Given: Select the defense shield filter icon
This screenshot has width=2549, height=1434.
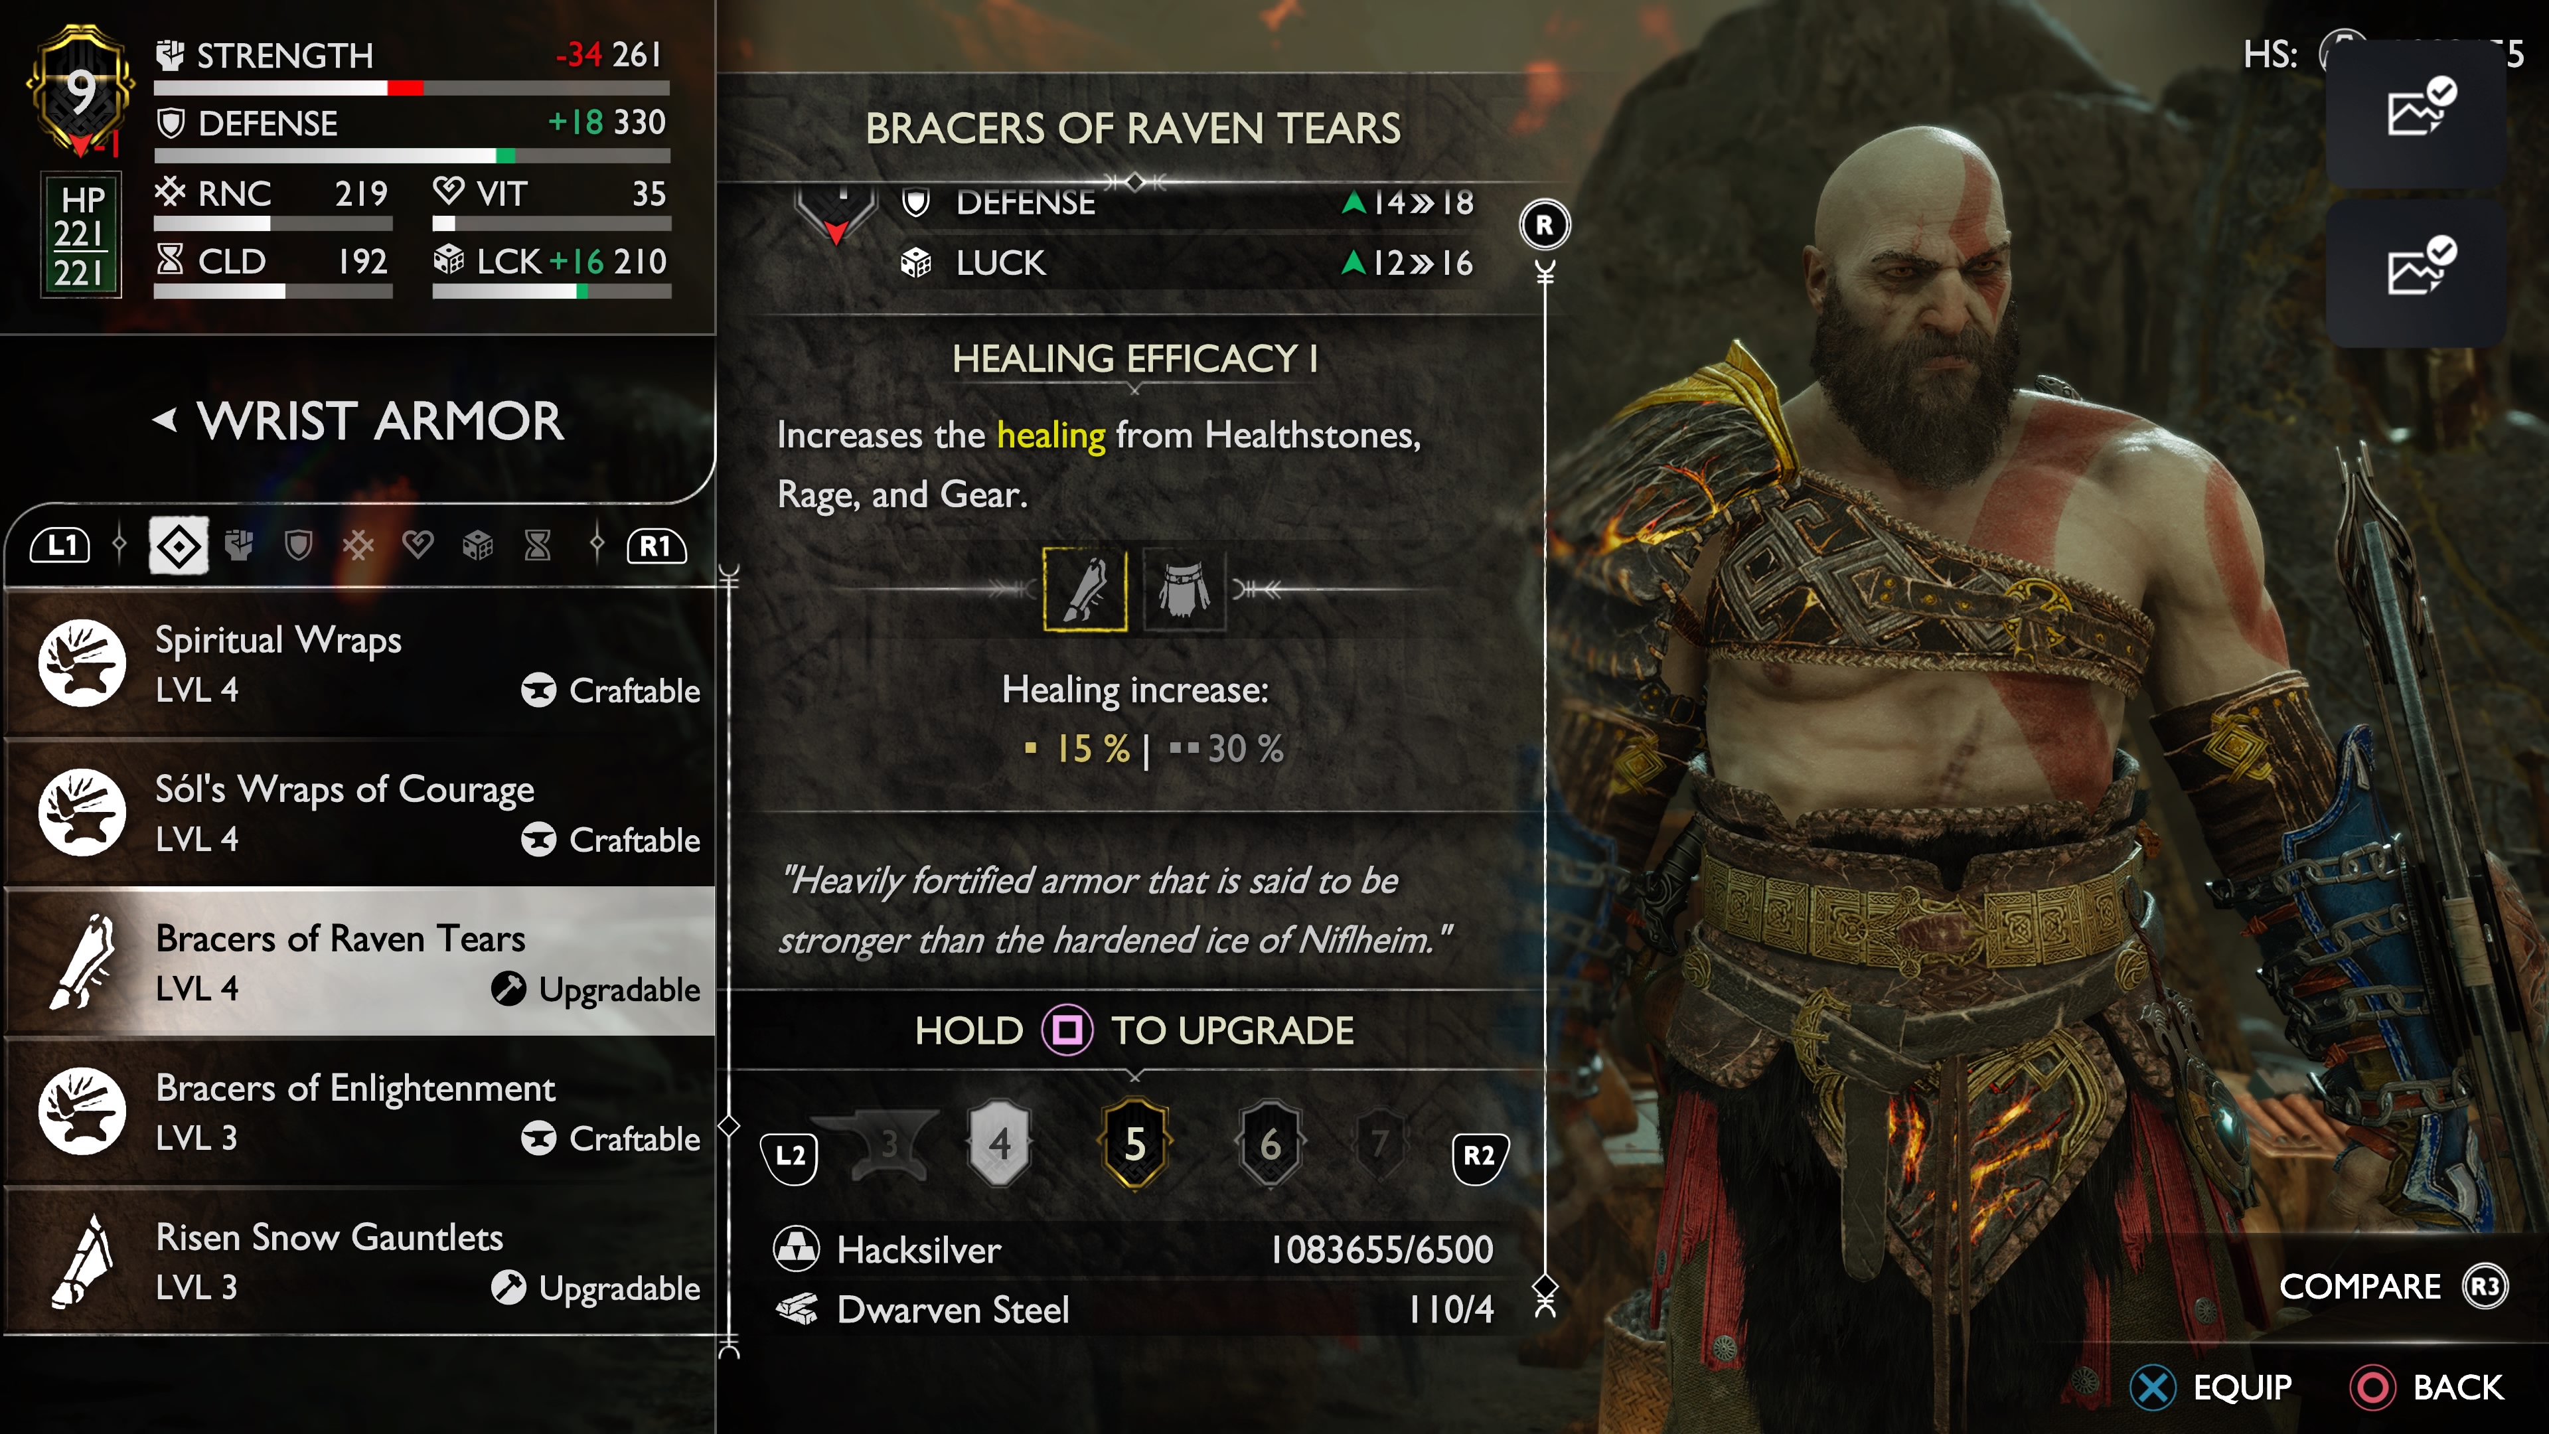Looking at the screenshot, I should pos(298,545).
